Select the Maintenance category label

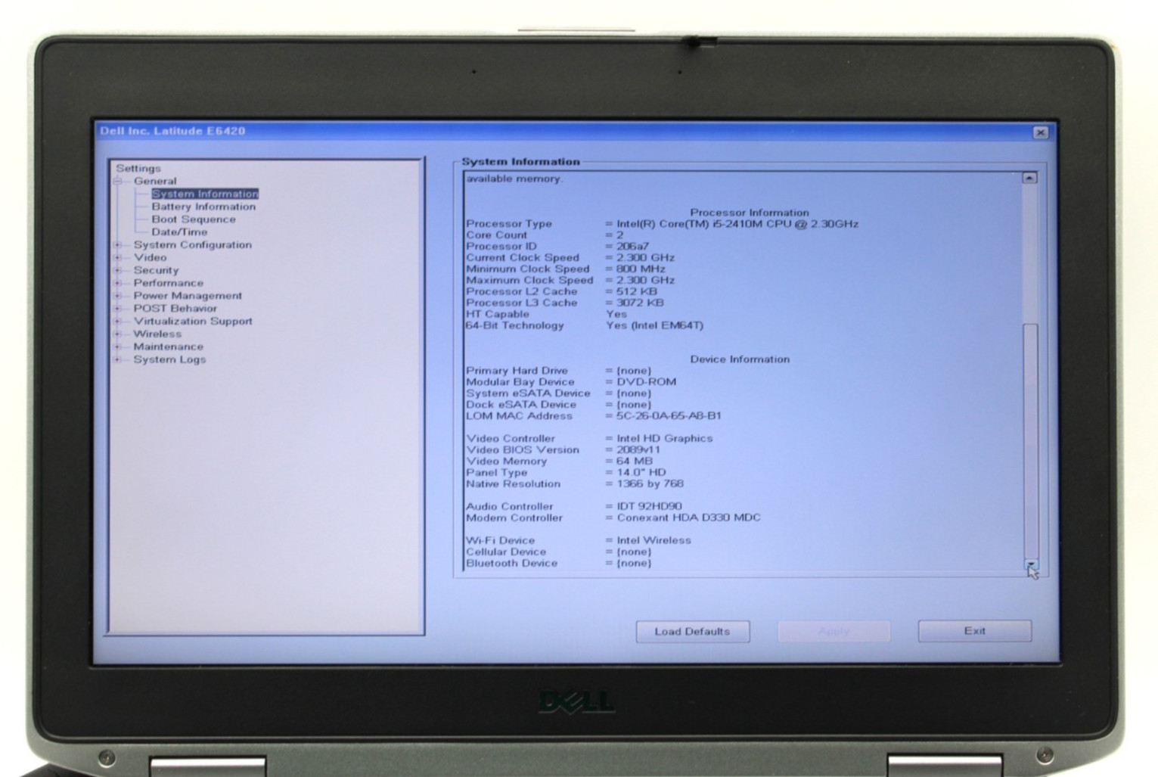pos(169,347)
